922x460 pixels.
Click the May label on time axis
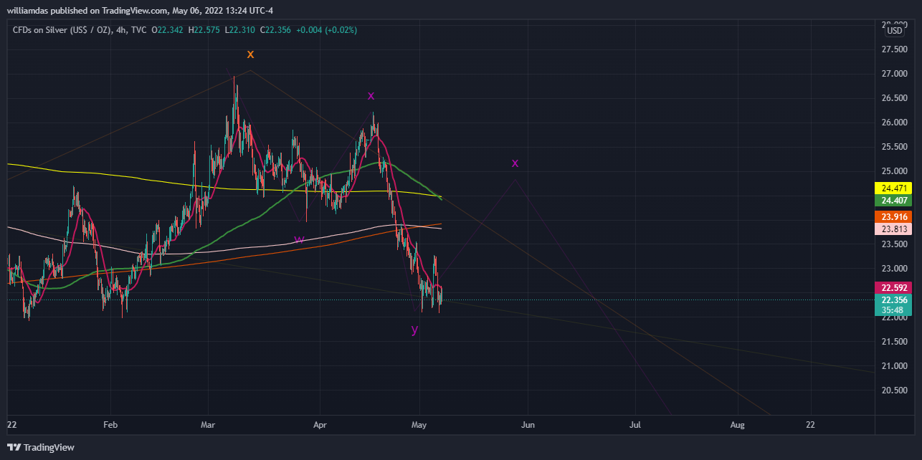click(x=419, y=425)
